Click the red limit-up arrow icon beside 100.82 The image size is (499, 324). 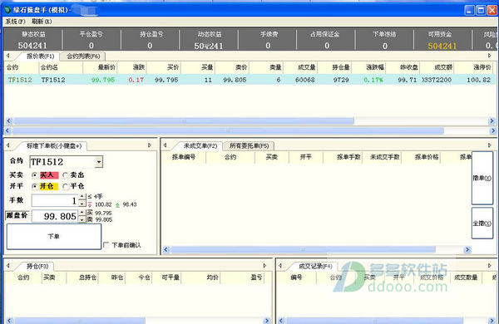point(90,204)
